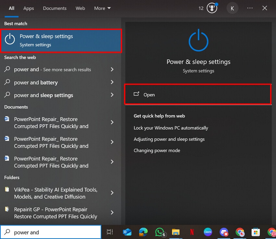Expand the power and battery suggestion arrow

(x=112, y=82)
